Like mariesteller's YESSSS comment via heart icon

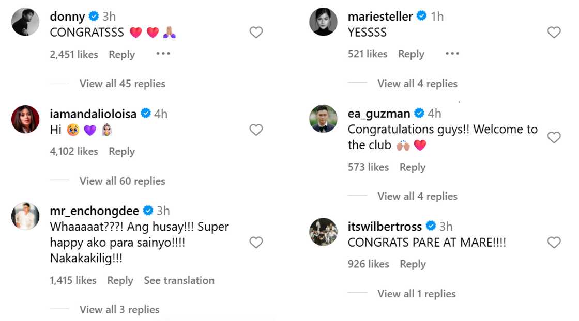(x=554, y=32)
